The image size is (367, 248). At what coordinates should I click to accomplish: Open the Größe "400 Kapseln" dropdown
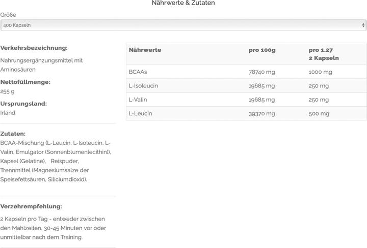(183, 25)
